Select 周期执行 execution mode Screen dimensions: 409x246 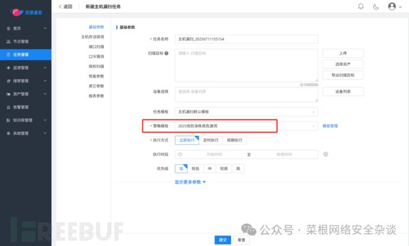(x=235, y=140)
